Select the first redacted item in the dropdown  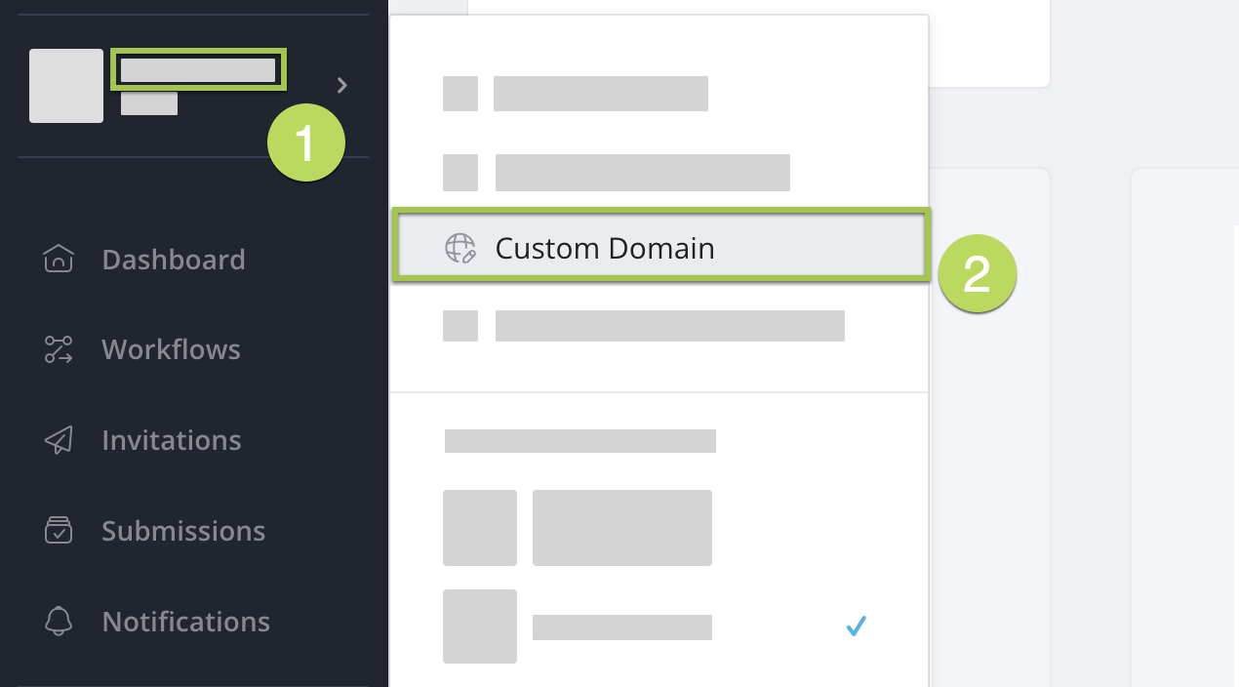pyautogui.click(x=600, y=94)
